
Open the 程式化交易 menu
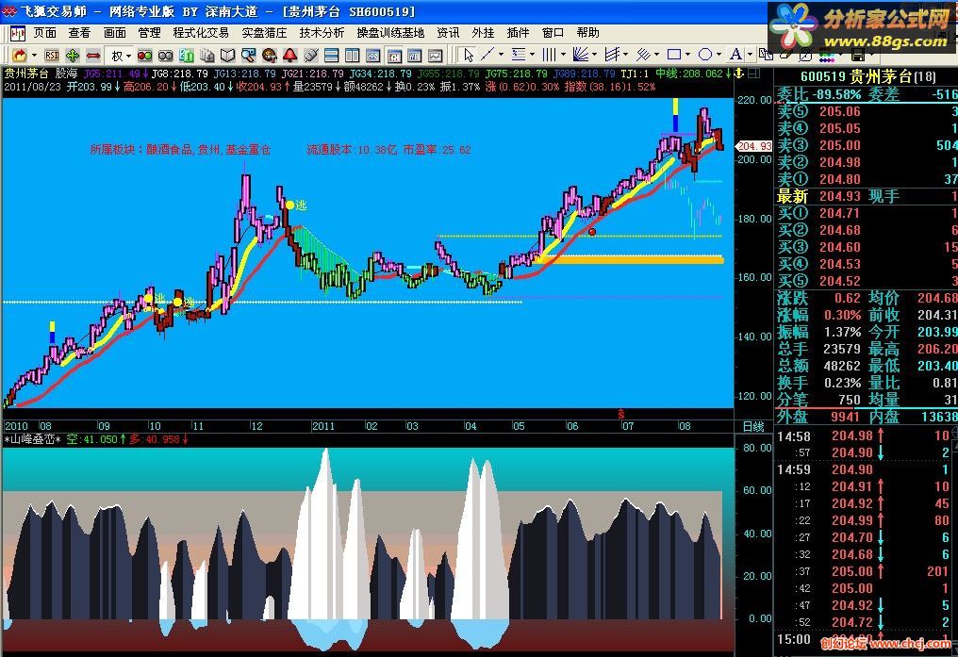[x=201, y=33]
